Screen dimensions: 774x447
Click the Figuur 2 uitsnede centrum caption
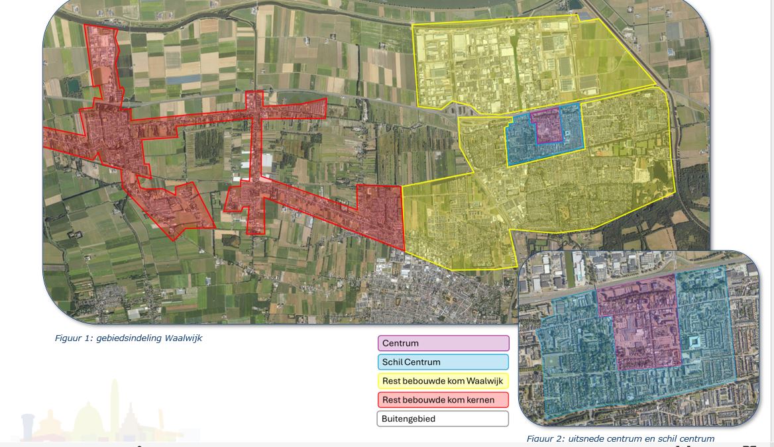pyautogui.click(x=620, y=438)
